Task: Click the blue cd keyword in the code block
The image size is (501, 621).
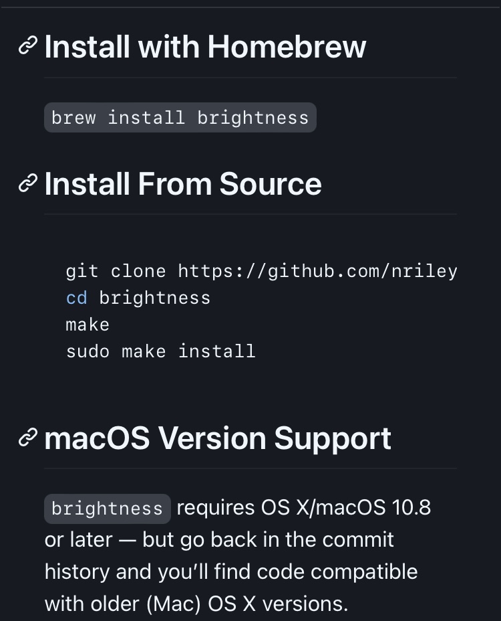Action: (76, 298)
